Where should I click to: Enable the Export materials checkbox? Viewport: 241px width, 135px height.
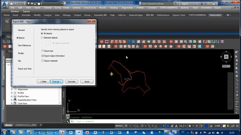(43, 61)
